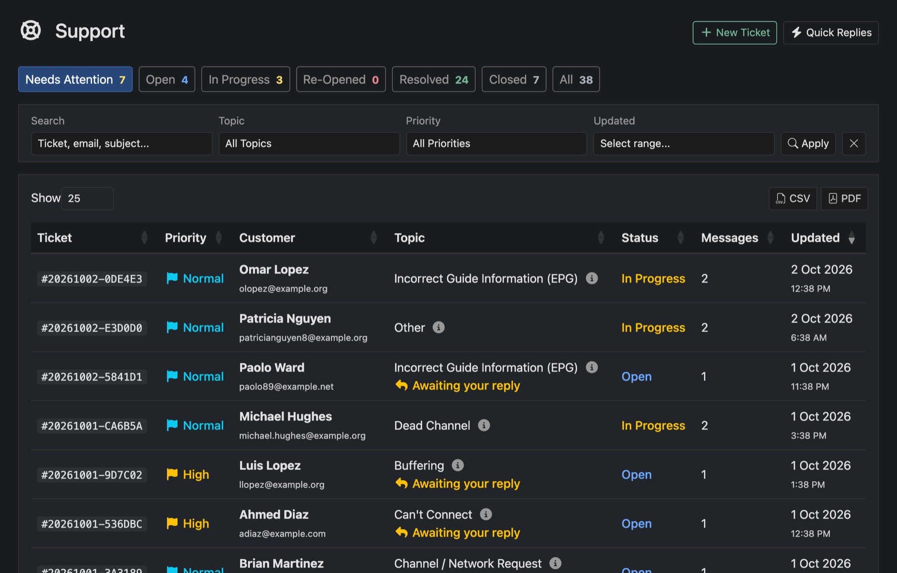Click reply arrow icon in Ahmed Diaz row

402,532
